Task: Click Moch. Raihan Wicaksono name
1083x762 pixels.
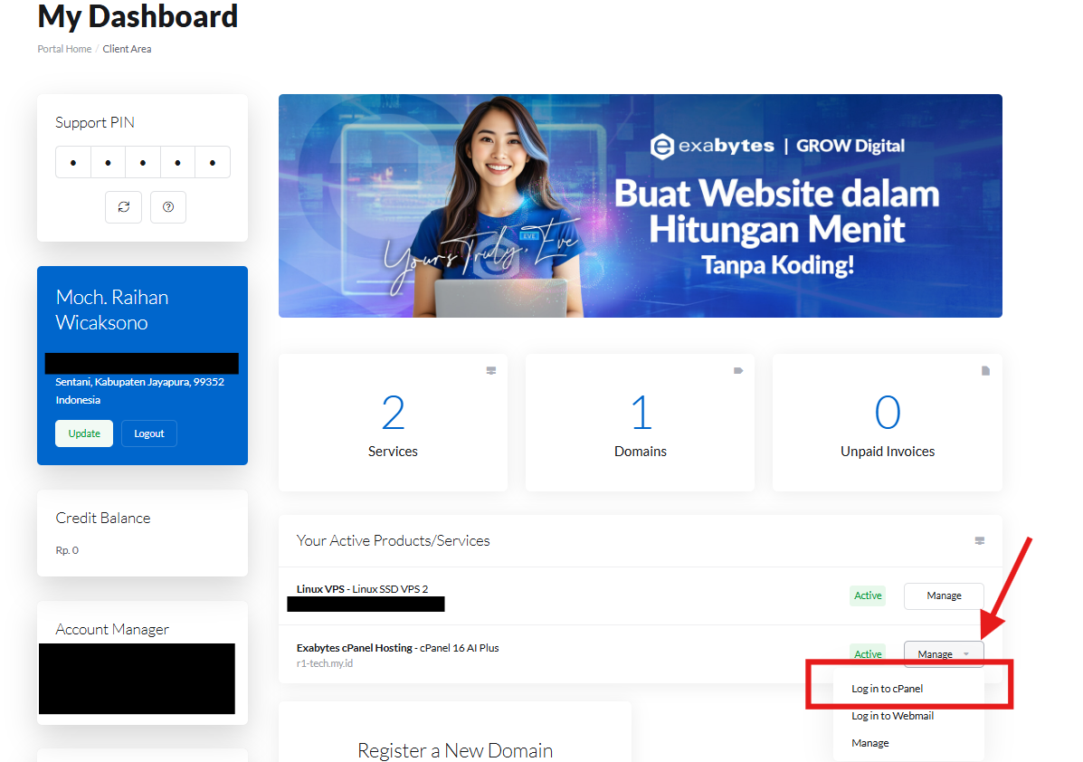Action: (112, 310)
